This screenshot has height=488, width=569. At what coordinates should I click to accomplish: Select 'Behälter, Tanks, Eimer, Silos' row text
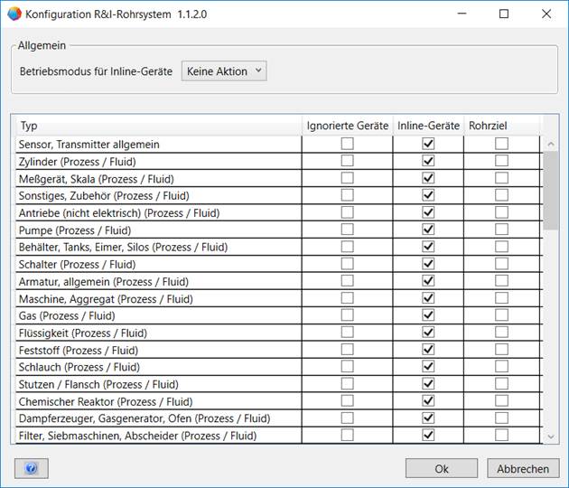pyautogui.click(x=123, y=248)
